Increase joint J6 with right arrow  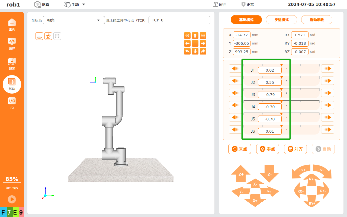[327, 130]
